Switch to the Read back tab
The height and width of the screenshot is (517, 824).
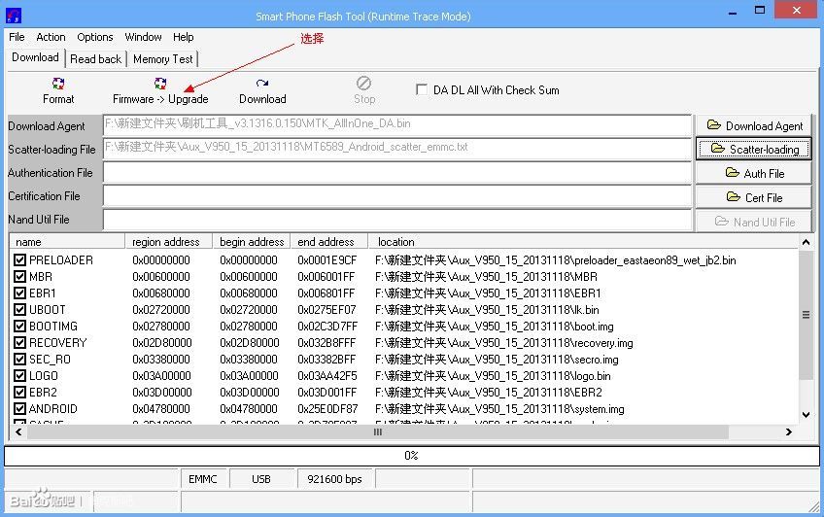click(96, 59)
